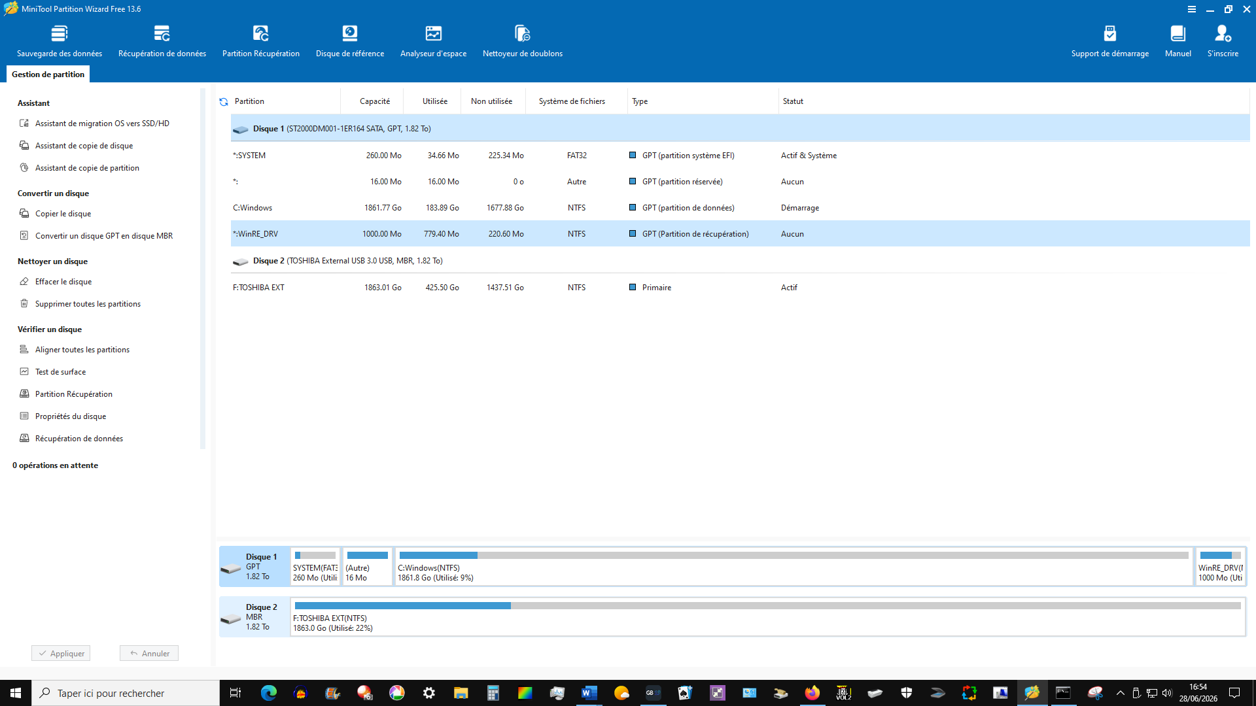Screen dimensions: 1256x706
Task: Show hidden tray icons chevron
Action: point(1120,693)
